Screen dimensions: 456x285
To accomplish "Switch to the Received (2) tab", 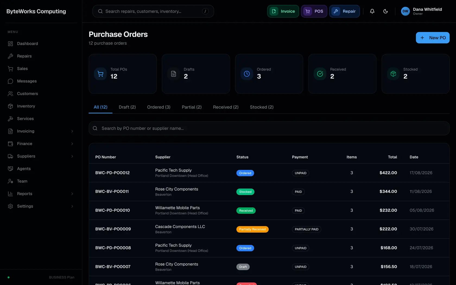I will pos(226,107).
